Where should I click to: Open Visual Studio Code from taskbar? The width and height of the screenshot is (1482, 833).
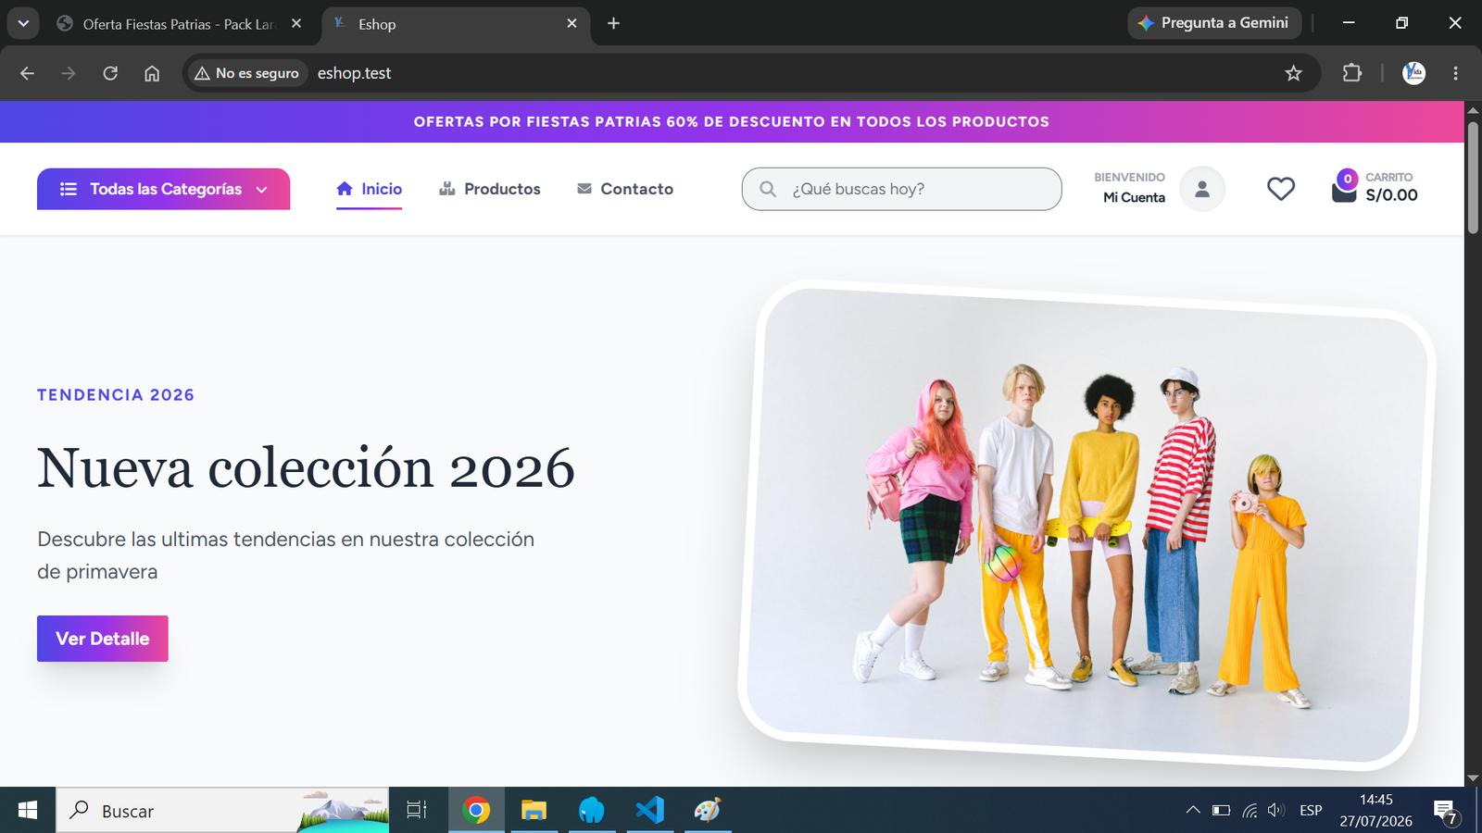tap(649, 810)
